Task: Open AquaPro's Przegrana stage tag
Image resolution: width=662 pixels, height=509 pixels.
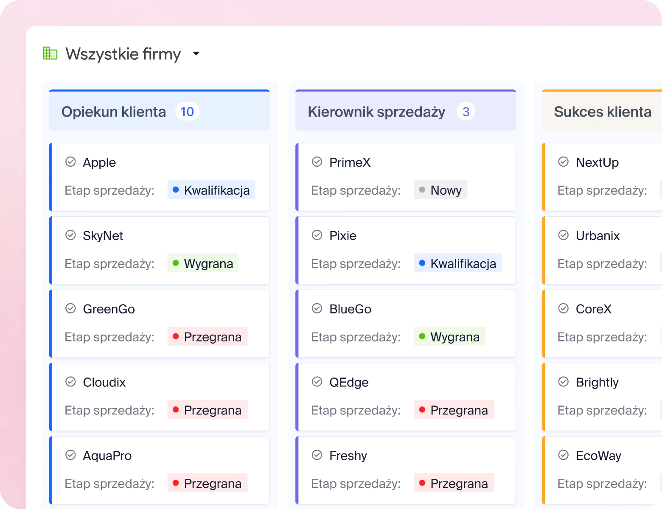Action: click(x=208, y=484)
